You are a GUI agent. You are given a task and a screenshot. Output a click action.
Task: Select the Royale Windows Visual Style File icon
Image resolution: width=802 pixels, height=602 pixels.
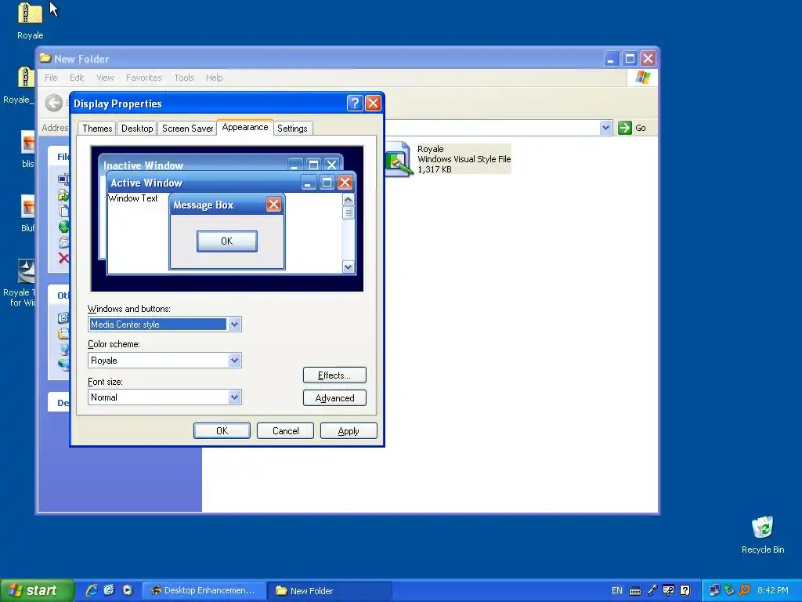click(x=399, y=158)
